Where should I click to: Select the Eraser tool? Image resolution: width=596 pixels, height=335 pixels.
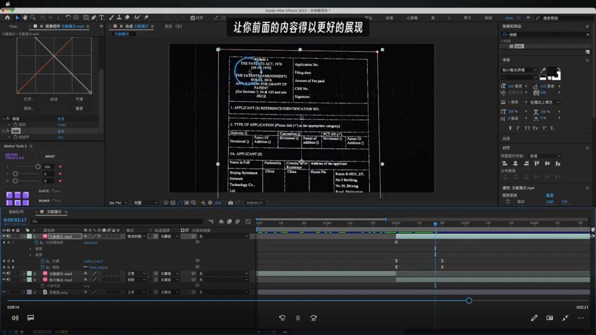[127, 17]
